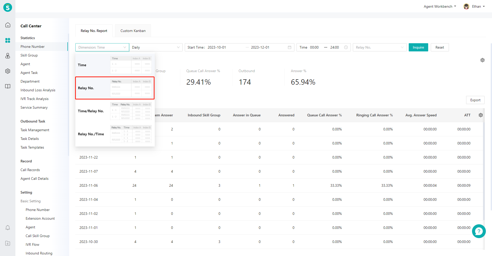Viewport: 492px width, 256px height.
Task: Choose the Time/Relay No. dimension option
Action: [115, 111]
